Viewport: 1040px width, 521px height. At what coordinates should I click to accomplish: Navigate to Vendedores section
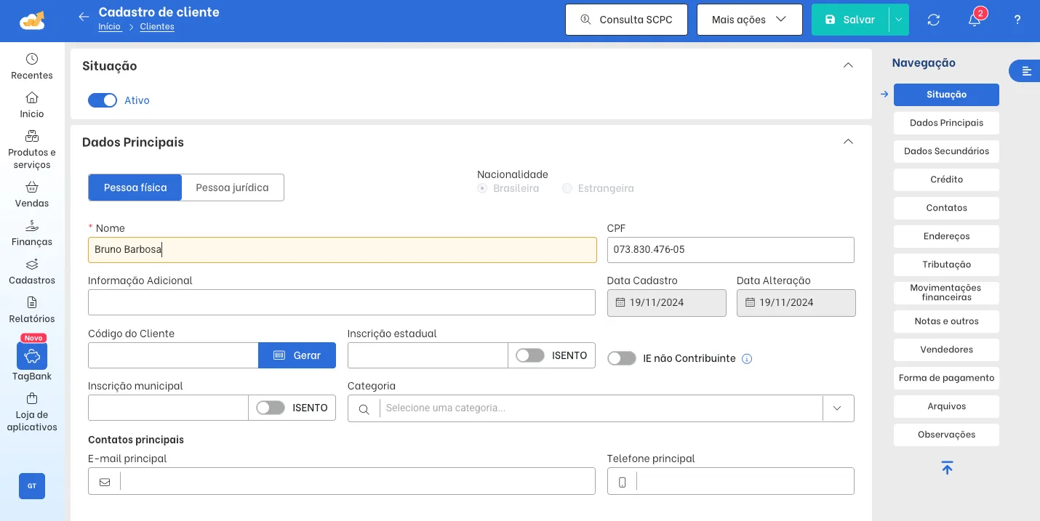[x=946, y=350]
